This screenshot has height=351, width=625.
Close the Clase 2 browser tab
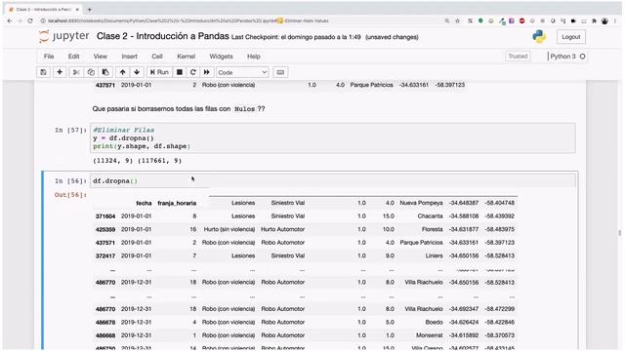click(77, 9)
